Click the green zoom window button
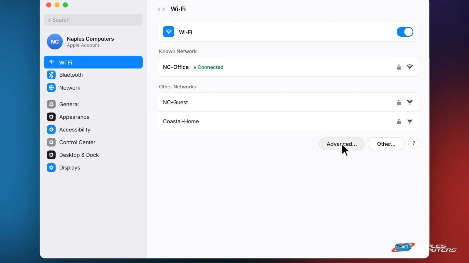Screen dimensions: 469x263 65,5
